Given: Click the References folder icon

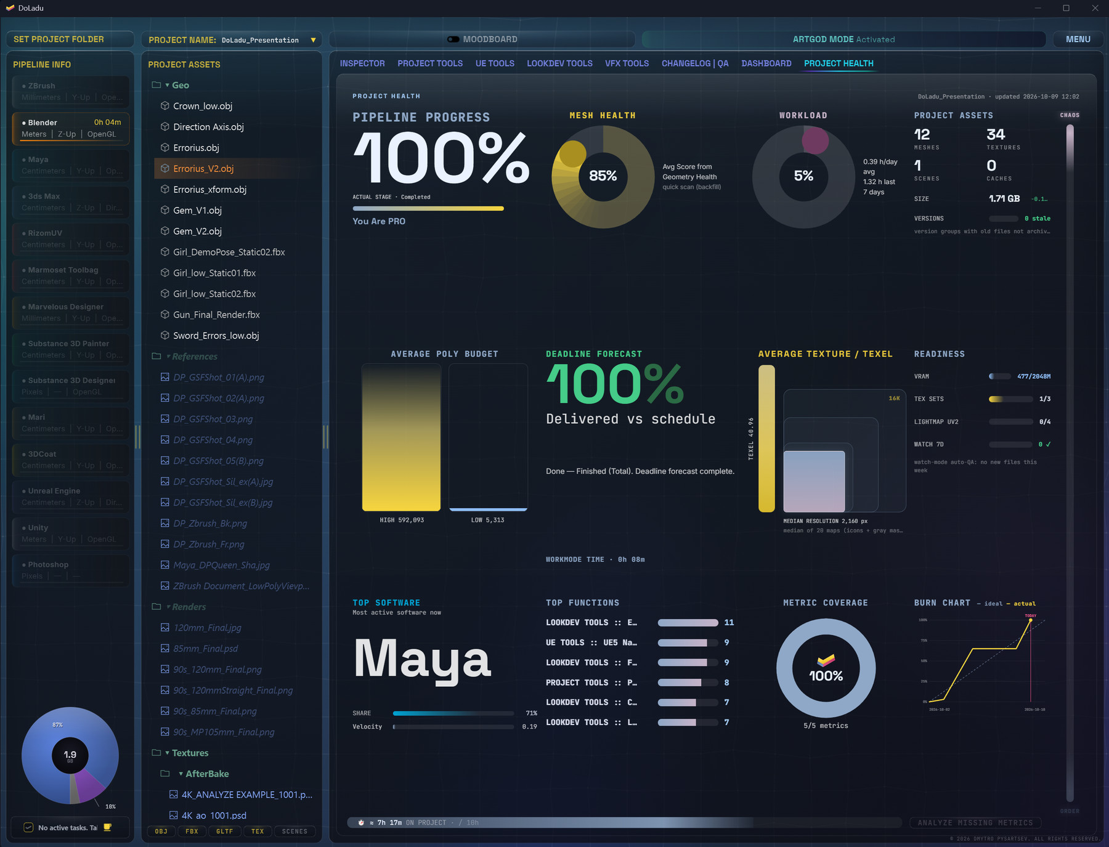Looking at the screenshot, I should (x=156, y=356).
